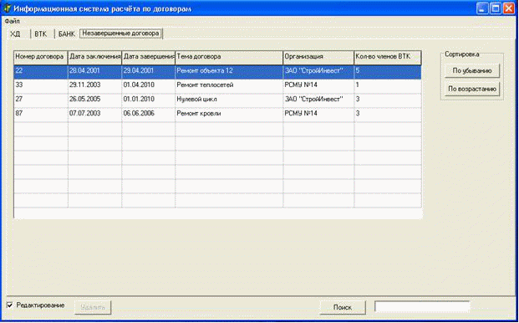
Task: Switch to the ВТК tab
Action: click(41, 34)
